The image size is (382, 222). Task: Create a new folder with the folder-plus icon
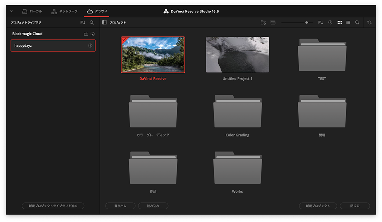(263, 22)
